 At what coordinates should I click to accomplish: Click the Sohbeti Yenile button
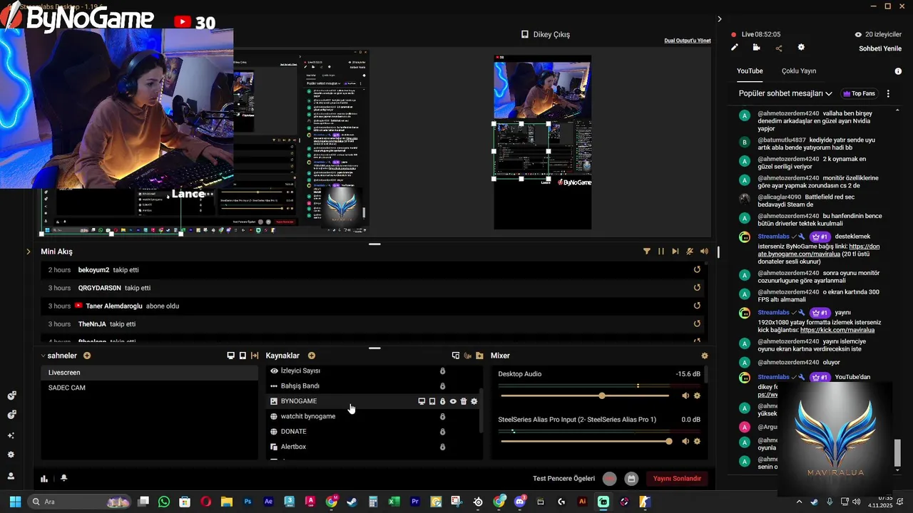pos(880,48)
